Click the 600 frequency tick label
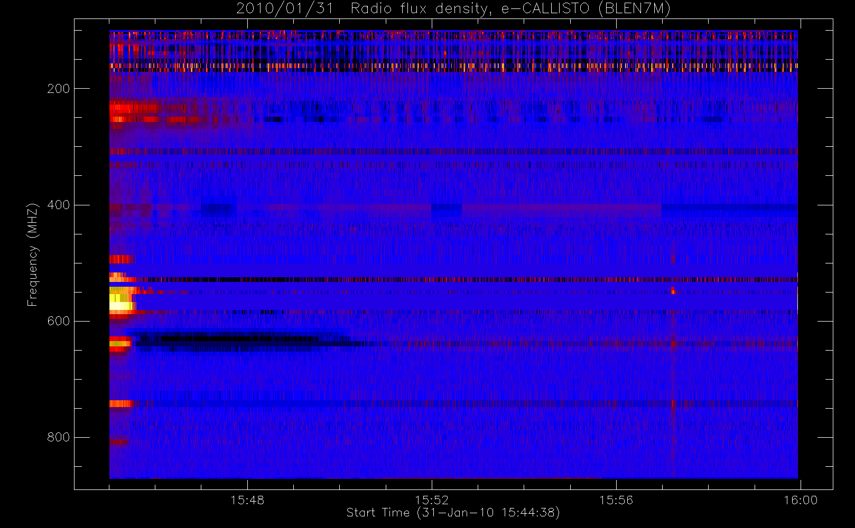 58,321
